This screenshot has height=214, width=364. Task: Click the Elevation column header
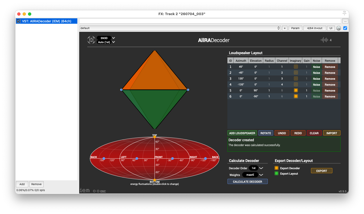256,61
